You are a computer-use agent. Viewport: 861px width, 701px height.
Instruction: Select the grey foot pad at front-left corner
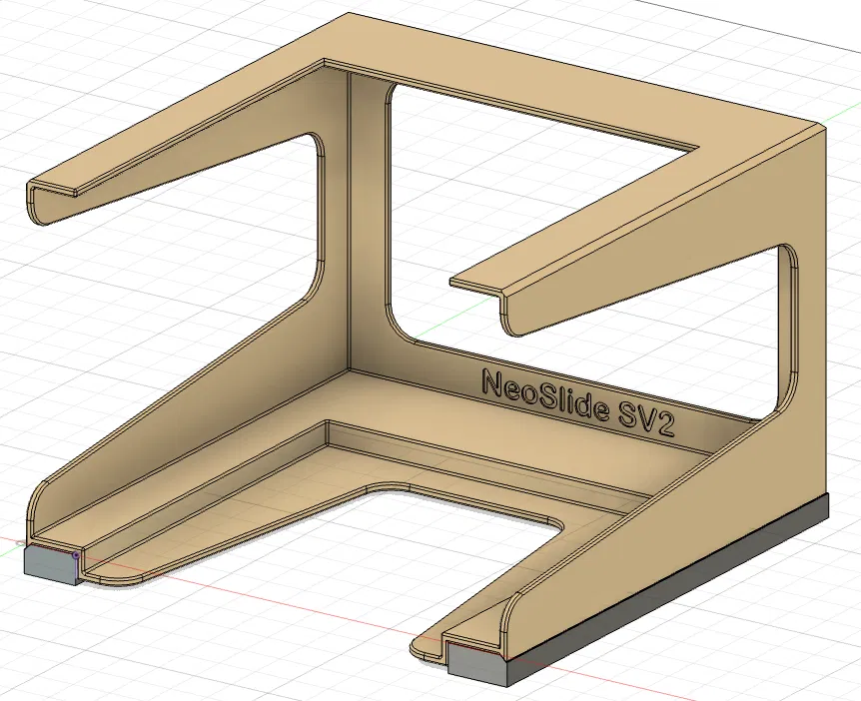click(x=51, y=565)
